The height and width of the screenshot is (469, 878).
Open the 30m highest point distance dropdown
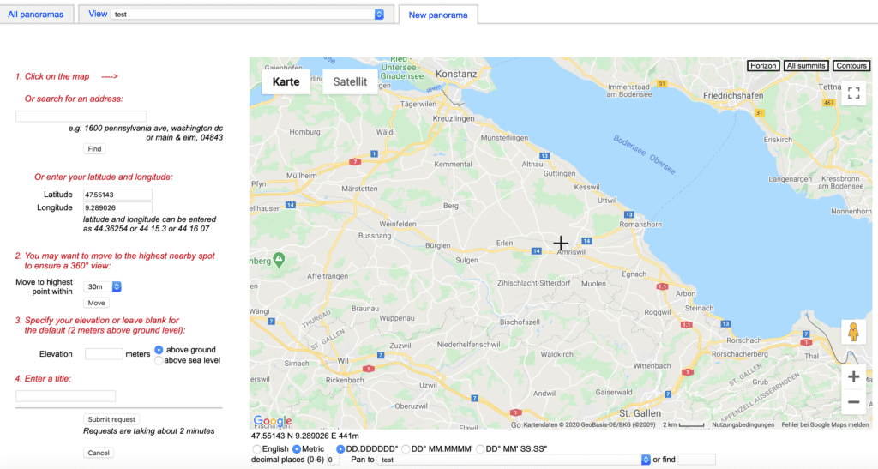(x=103, y=286)
